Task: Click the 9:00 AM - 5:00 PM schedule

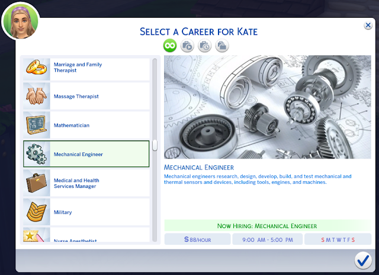Action: click(x=268, y=239)
